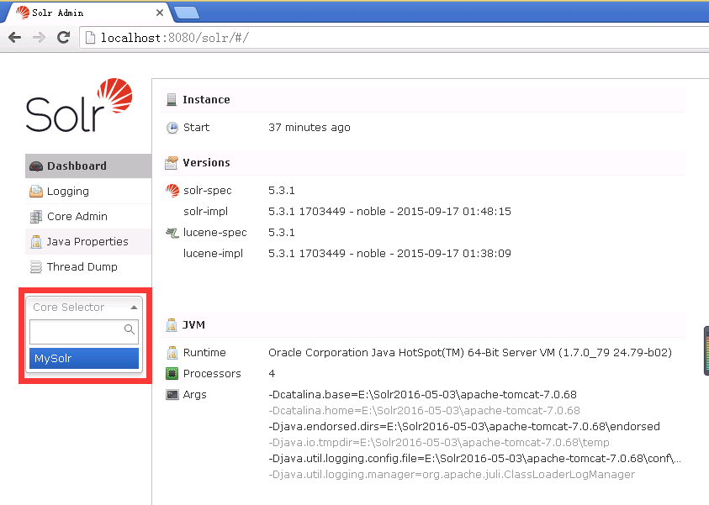Click the -Djava.util.logging.manager argument
The height and width of the screenshot is (505, 709).
(452, 474)
